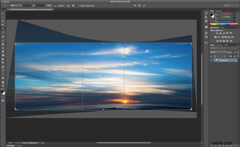Open the Fill slider dropdown

pos(238,56)
